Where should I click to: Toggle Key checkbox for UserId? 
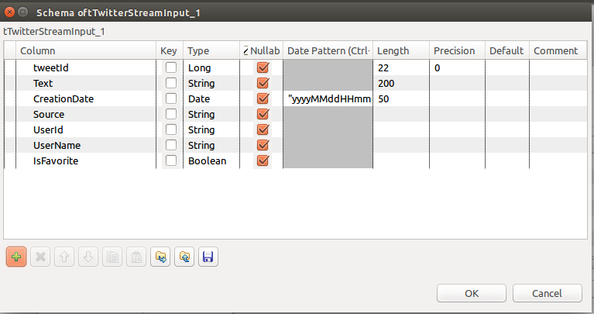171,129
